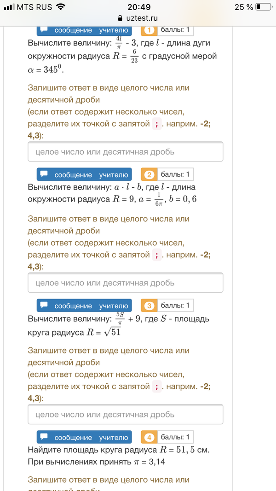Click the speech bubble icon for question 1
This screenshot has height=491, width=276.
[x=44, y=29]
